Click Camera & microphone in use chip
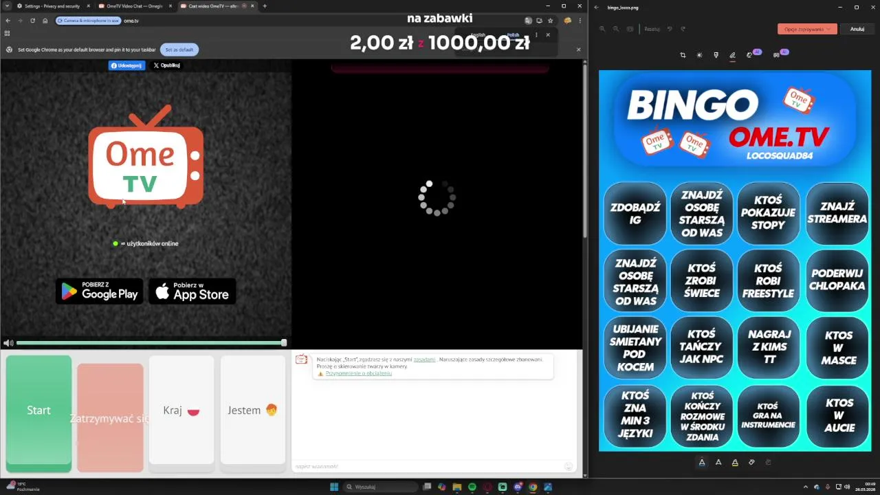This screenshot has width=880, height=495. 88,21
